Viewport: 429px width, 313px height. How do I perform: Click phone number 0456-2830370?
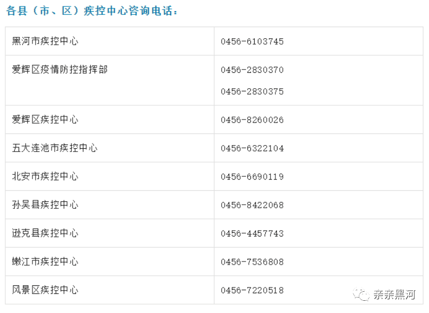coord(252,70)
